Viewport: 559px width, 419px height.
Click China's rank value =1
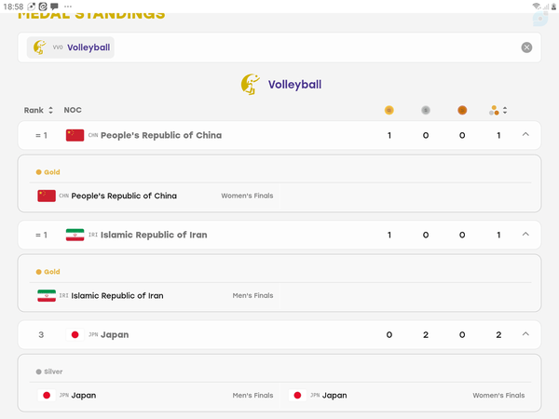tap(41, 135)
